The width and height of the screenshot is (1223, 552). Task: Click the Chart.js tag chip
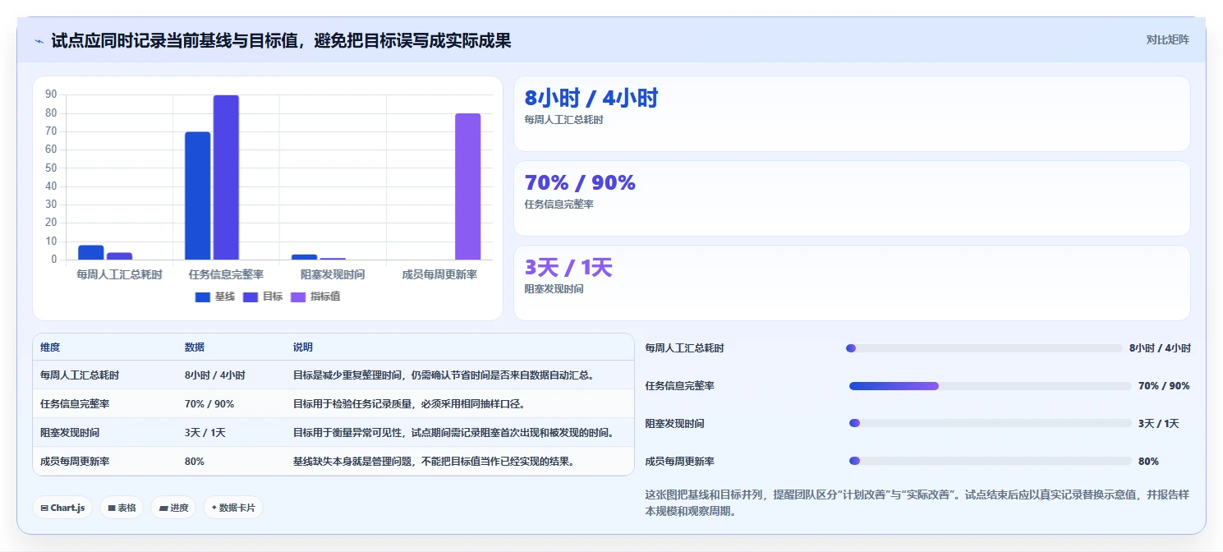tap(63, 508)
